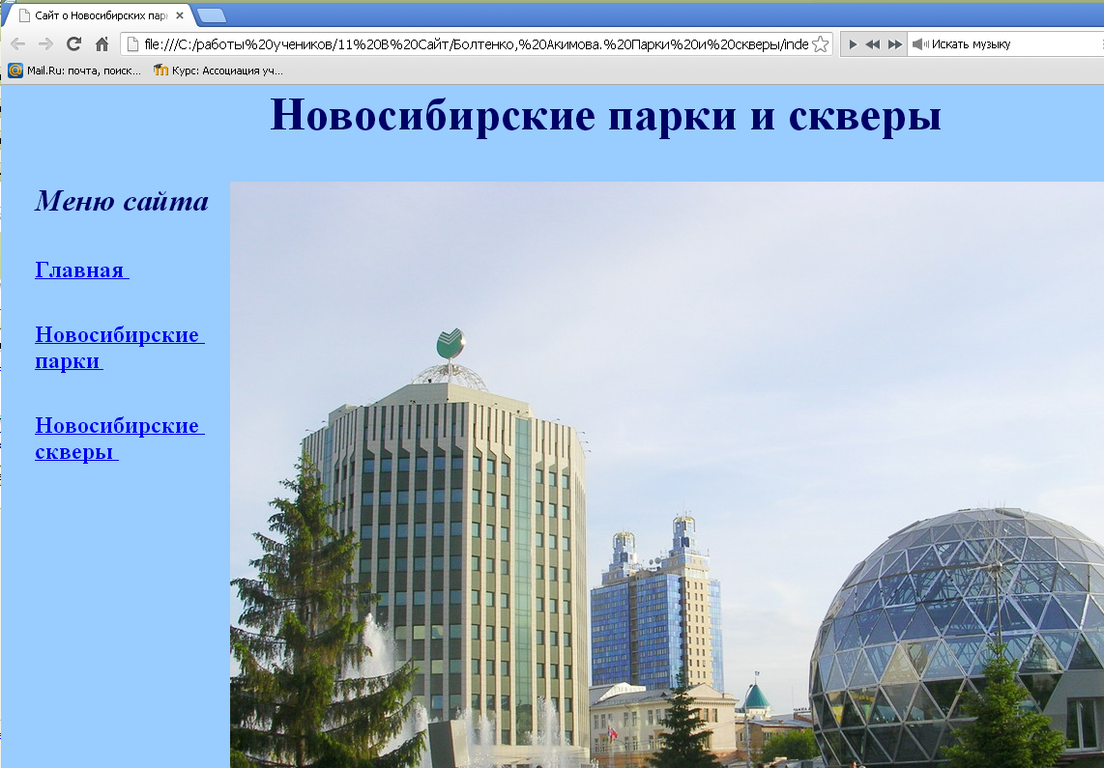Image resolution: width=1104 pixels, height=768 pixels.
Task: Open a new browser tab
Action: tap(212, 15)
